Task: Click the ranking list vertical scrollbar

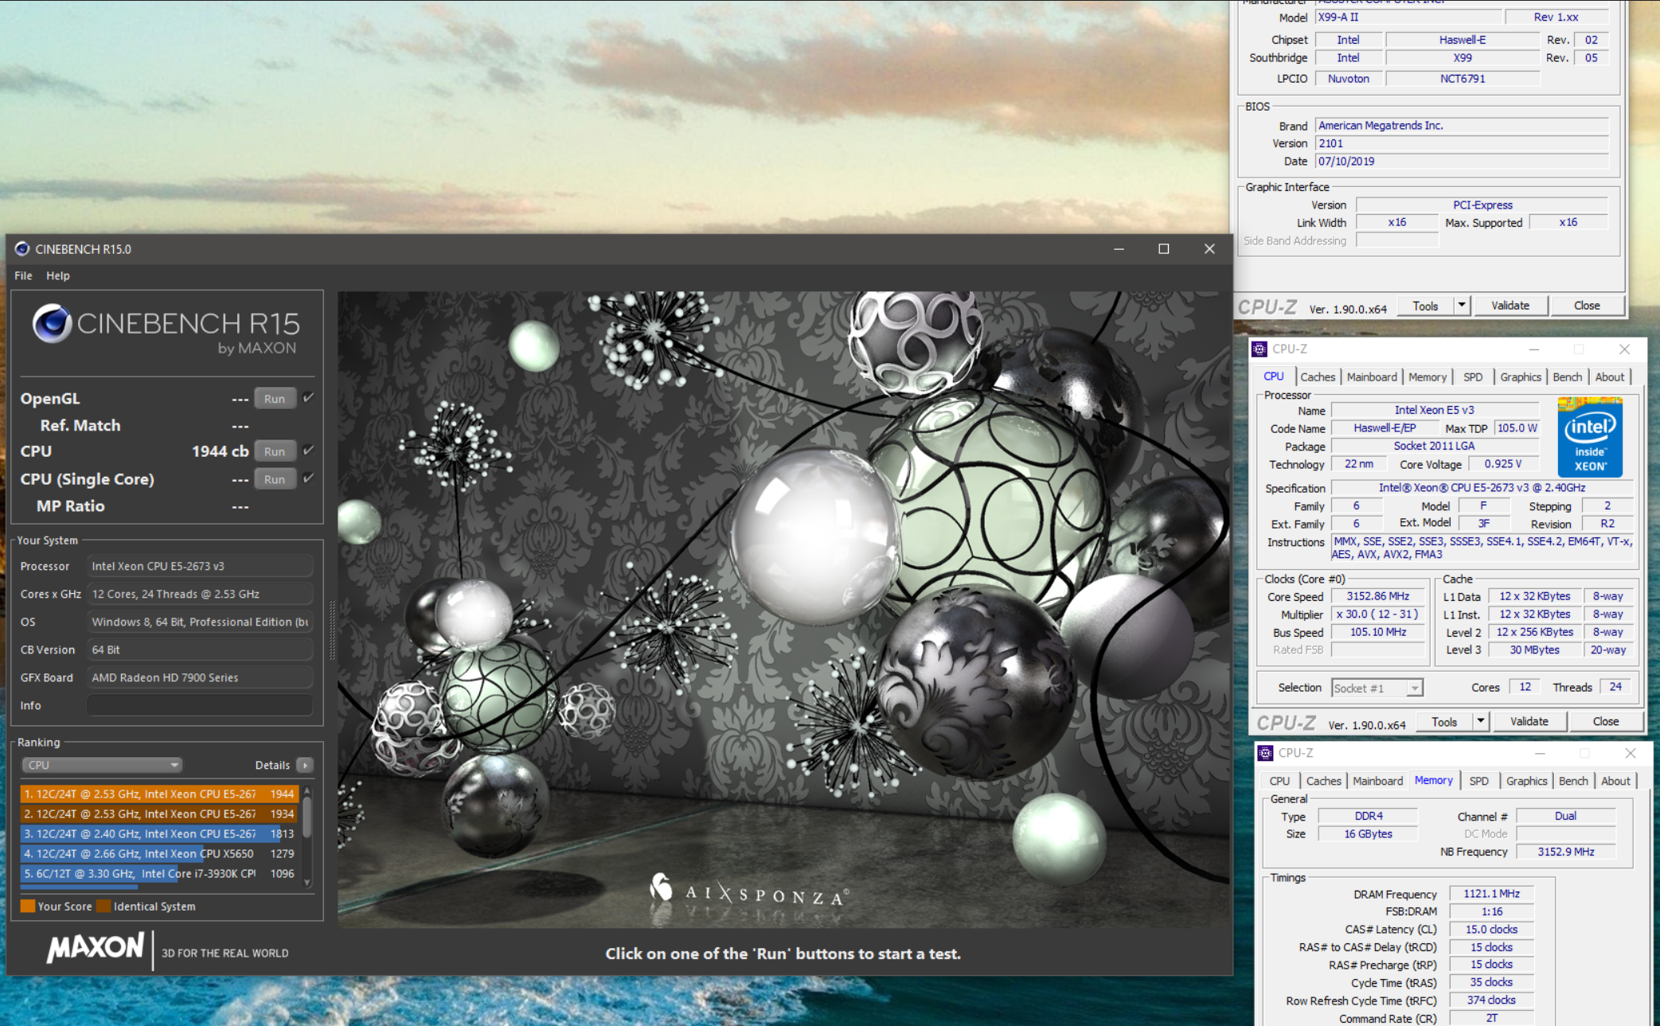Action: [307, 836]
